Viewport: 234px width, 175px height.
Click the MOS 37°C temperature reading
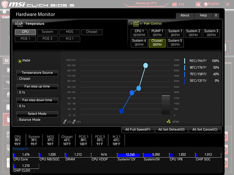tap(50, 140)
